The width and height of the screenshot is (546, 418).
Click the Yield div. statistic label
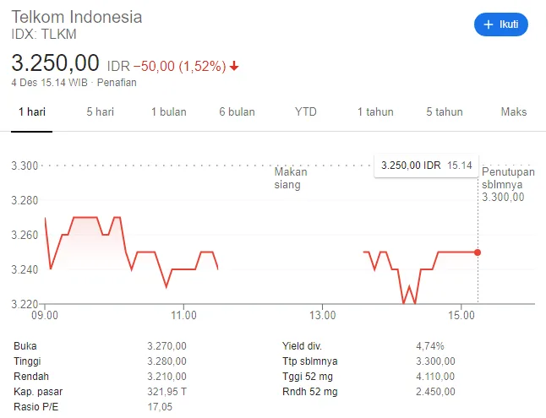coord(302,346)
